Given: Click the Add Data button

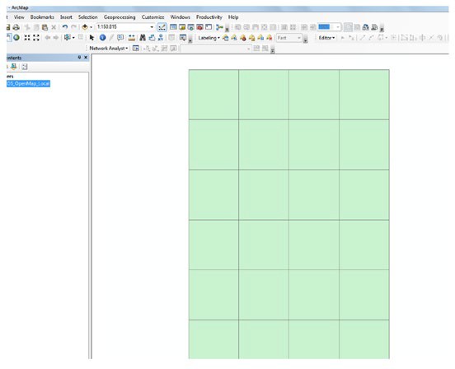Looking at the screenshot, I should click(85, 27).
